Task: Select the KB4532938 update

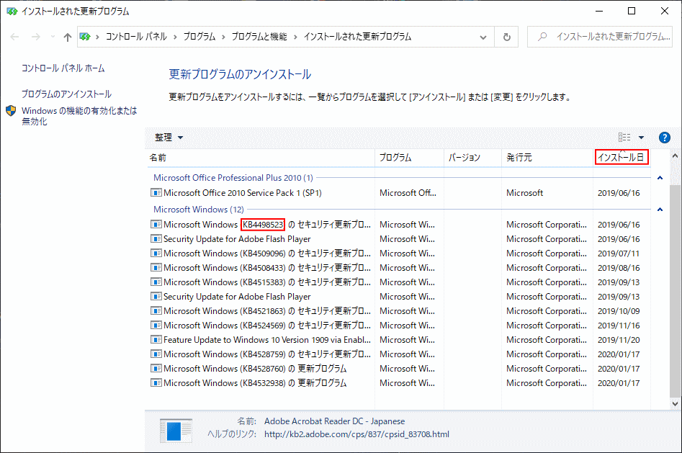Action: pyautogui.click(x=255, y=382)
